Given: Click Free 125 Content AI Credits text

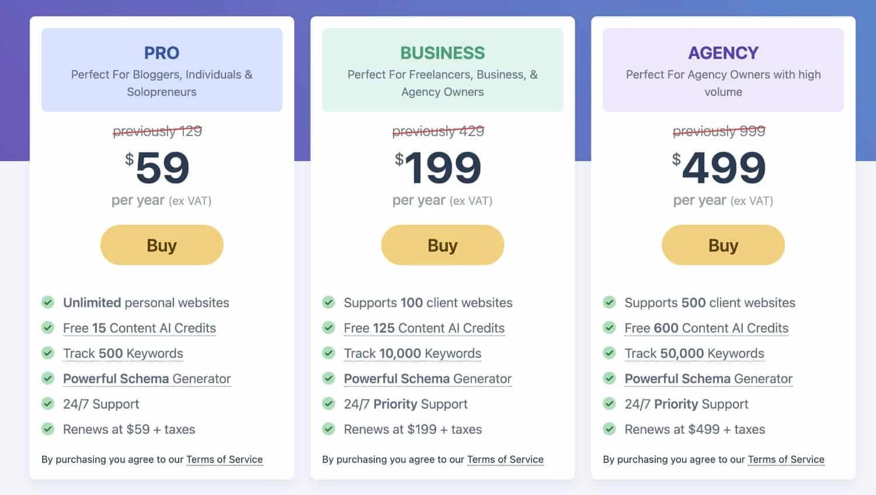Looking at the screenshot, I should click(424, 328).
